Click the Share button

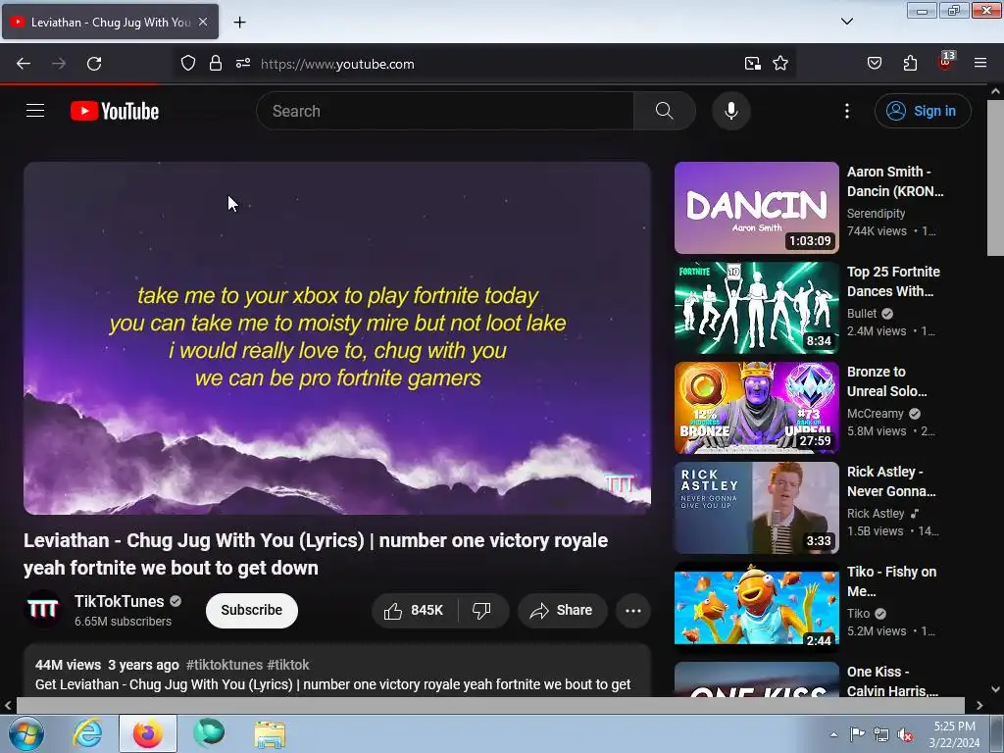[x=562, y=610]
